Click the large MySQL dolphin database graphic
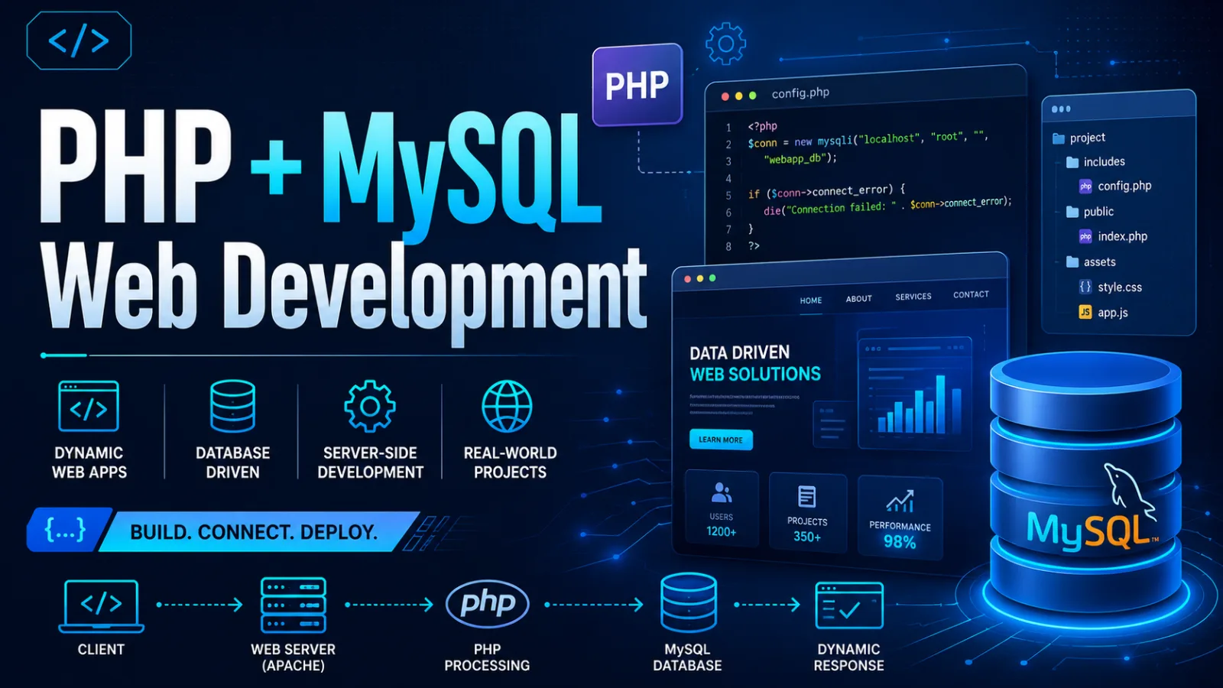The image size is (1223, 688). [1085, 489]
